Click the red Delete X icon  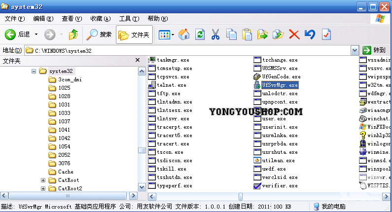tap(294, 34)
